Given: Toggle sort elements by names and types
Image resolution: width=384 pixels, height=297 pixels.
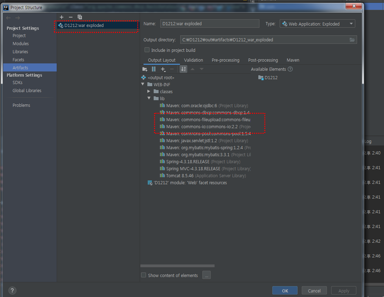Looking at the screenshot, I should tap(183, 69).
